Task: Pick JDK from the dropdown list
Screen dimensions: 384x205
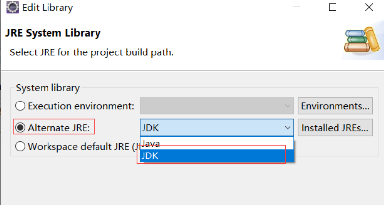Action: 217,156
